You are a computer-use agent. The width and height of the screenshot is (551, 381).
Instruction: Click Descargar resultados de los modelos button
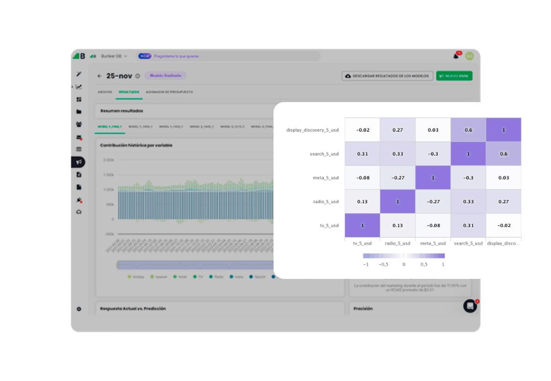pyautogui.click(x=387, y=76)
